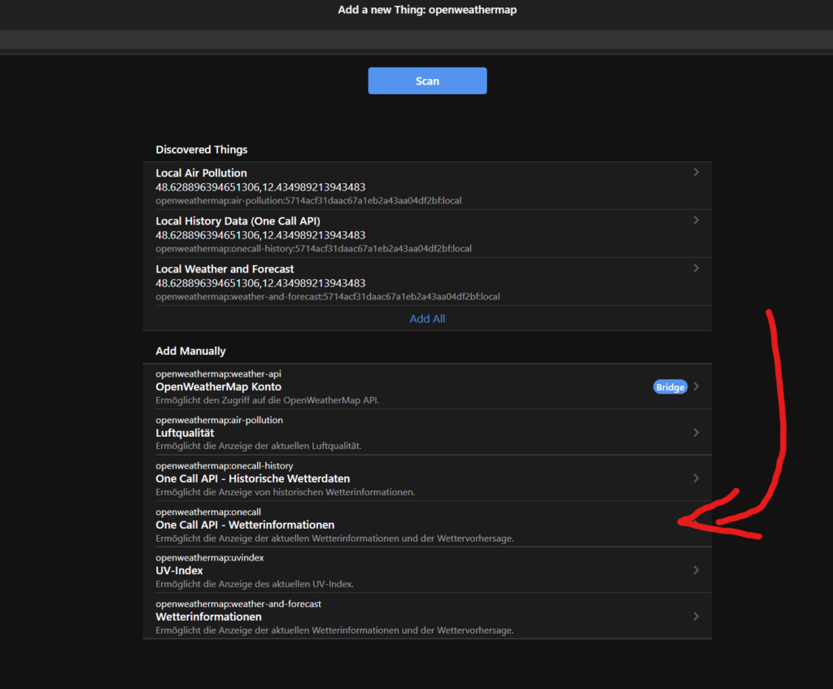Click "Ermöglicht die Anzeige des aktuellen UV-Index."
Viewport: 833px width, 689px height.
pyautogui.click(x=255, y=584)
